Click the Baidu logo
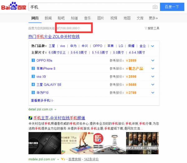The image size is (187, 163). (x=14, y=7)
